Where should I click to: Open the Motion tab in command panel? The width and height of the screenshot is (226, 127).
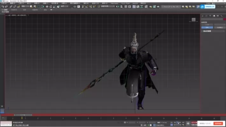[214, 16]
